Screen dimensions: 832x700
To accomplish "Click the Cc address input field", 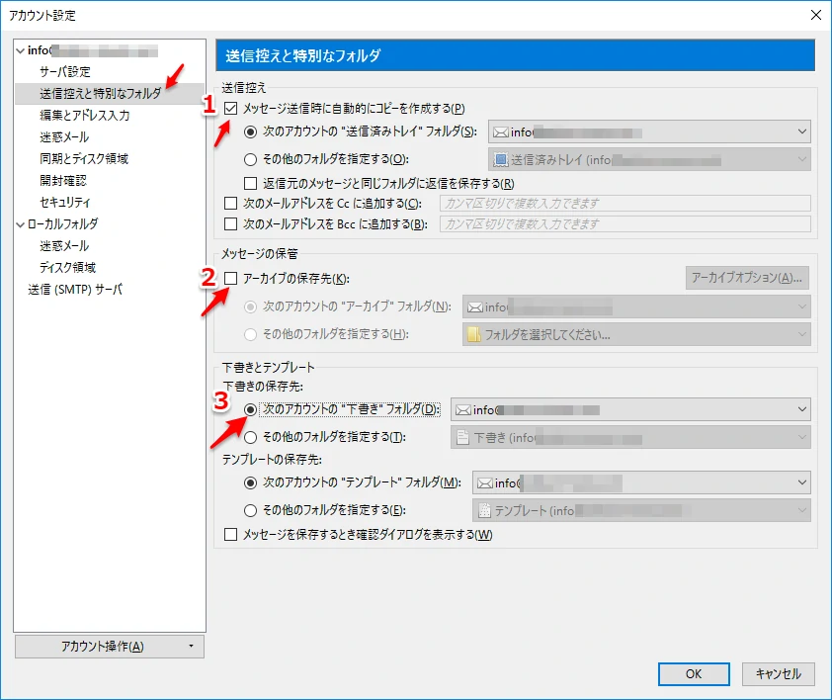I will pos(624,204).
